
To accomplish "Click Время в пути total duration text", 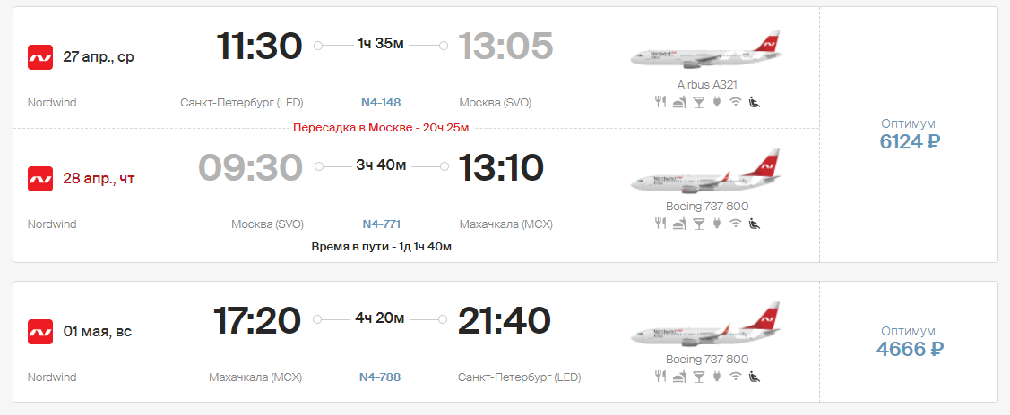I will pos(382,247).
